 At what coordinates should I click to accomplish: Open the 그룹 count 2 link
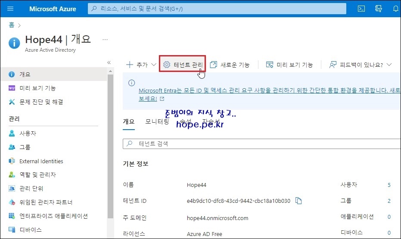pos(389,201)
